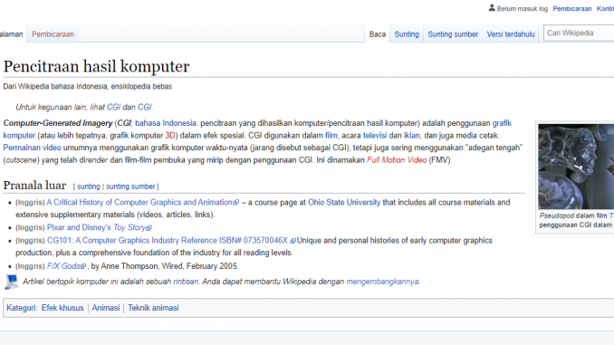Screen dimensions: 614x345
Task: Open the red 3D link
Action: click(170, 136)
